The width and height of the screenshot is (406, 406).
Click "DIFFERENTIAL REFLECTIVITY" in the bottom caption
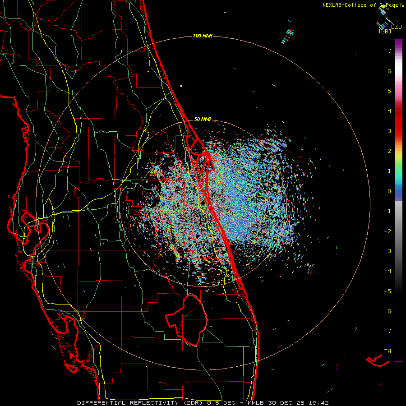128,403
